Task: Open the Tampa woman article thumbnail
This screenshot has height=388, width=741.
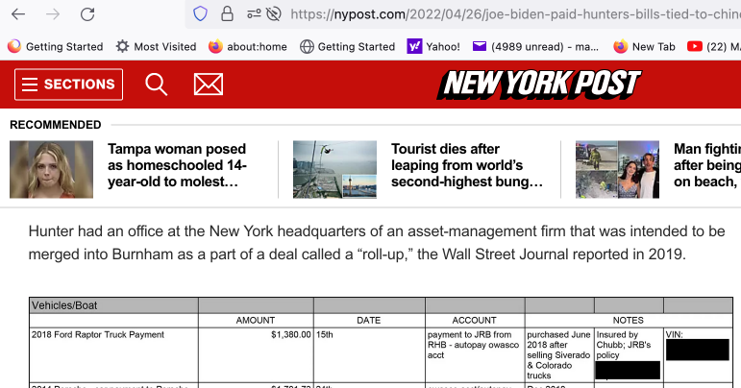Action: (x=52, y=169)
